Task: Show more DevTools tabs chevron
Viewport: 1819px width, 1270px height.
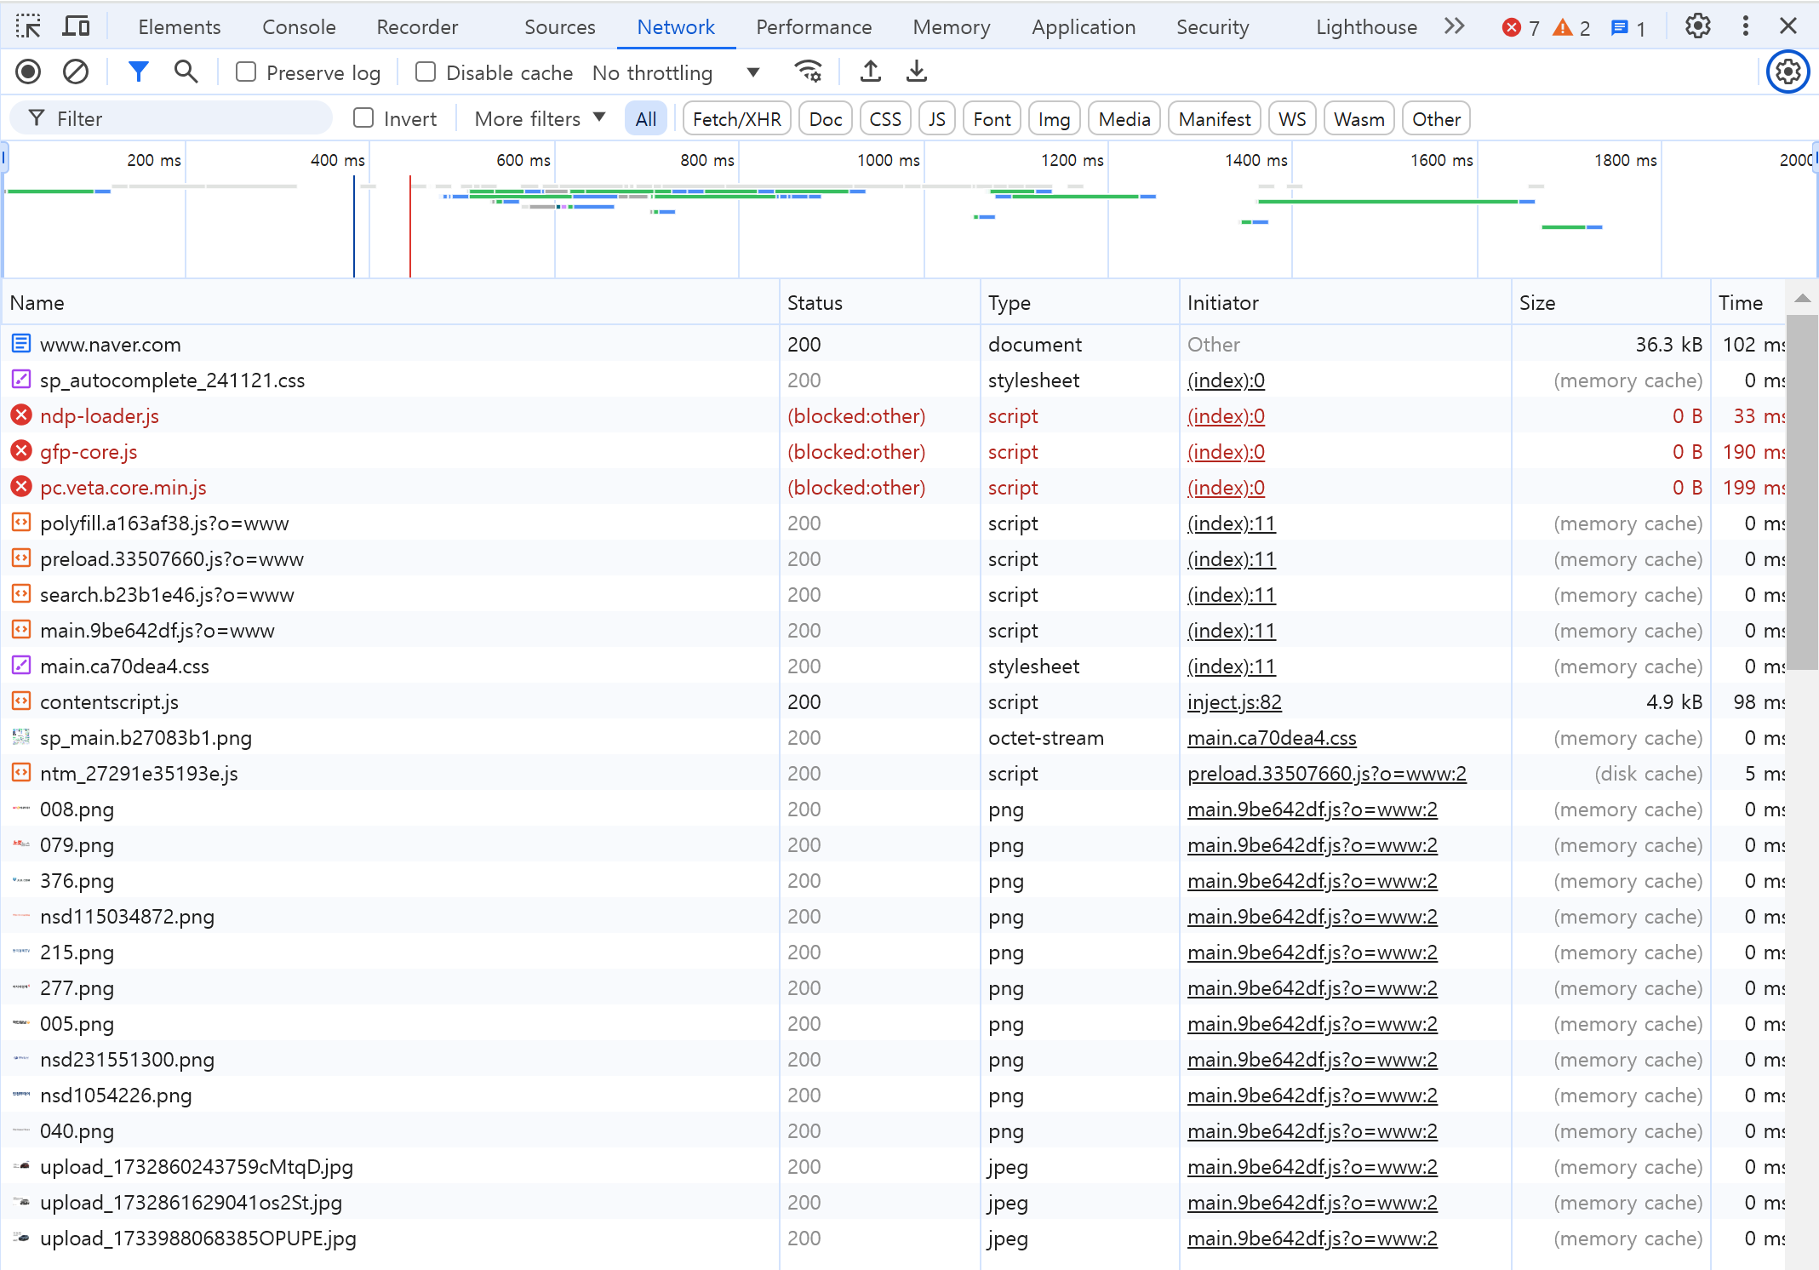Action: [x=1455, y=26]
